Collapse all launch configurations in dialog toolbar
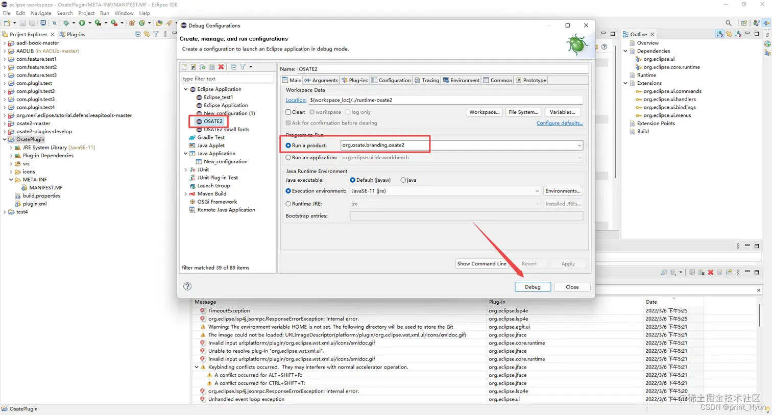Viewport: 772px width, 415px height. coord(233,67)
